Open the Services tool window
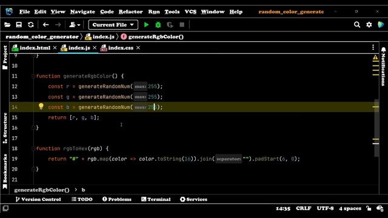388x218 pixels. tap(194, 199)
